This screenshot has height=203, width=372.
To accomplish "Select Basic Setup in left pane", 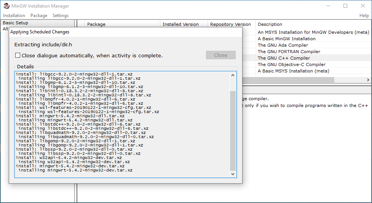I will [16, 23].
